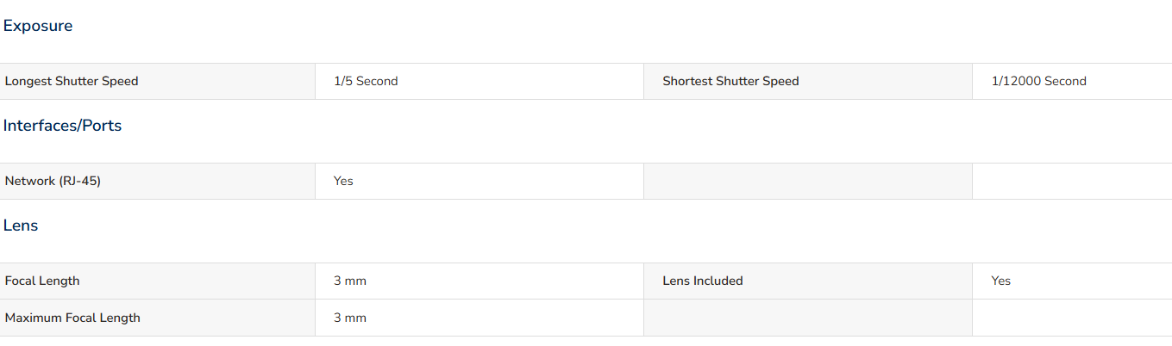Click the blank last cell in Network row

[1072, 181]
